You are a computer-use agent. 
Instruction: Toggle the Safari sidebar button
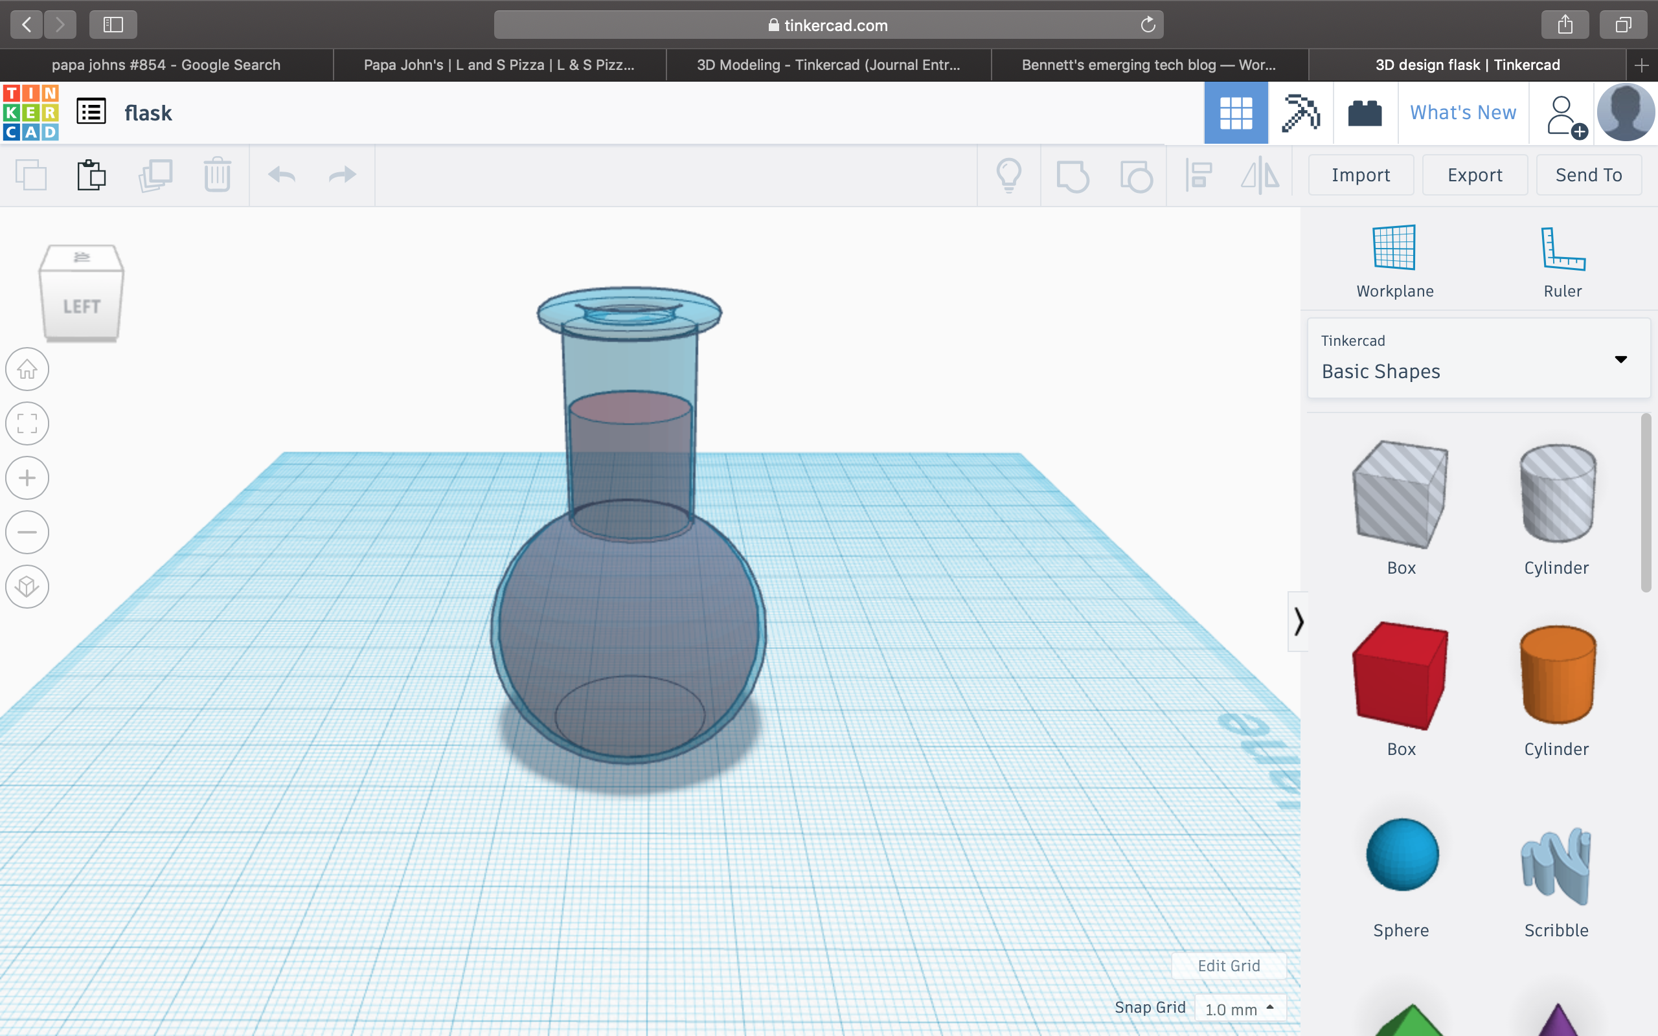(x=113, y=25)
